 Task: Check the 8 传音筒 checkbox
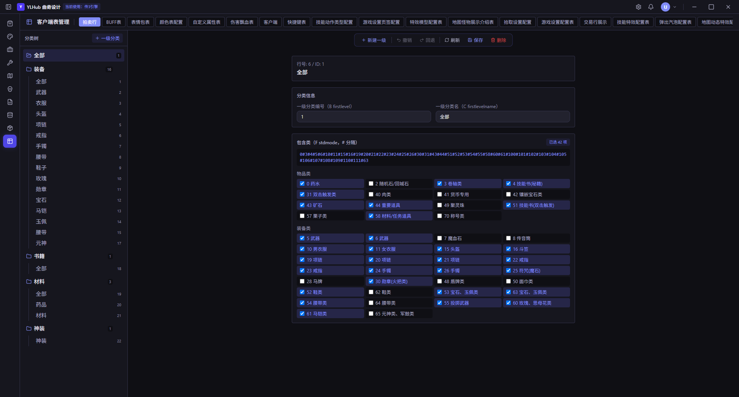click(x=508, y=238)
